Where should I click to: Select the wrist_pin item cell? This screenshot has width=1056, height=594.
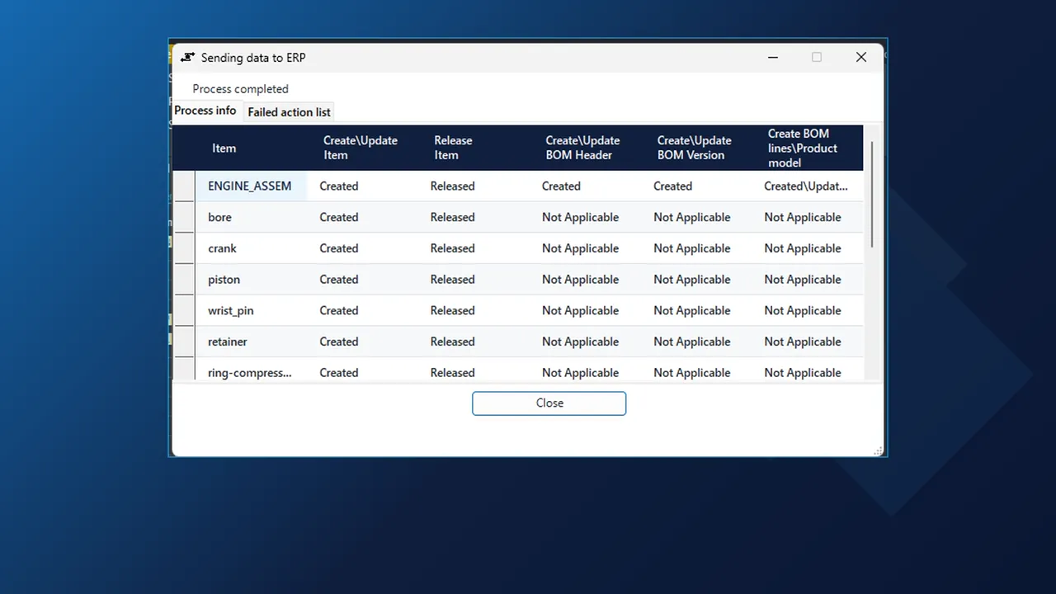251,311
